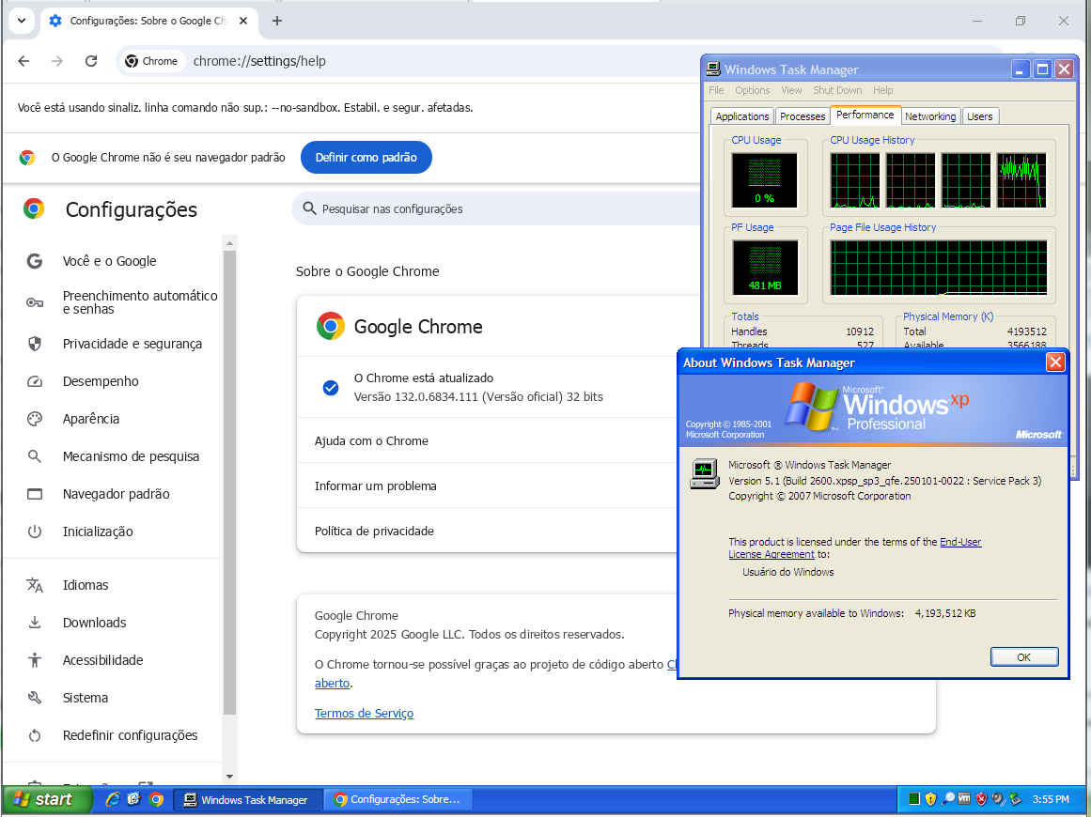The image size is (1091, 817).
Task: Launch Internet Explorer from the quick launch bar
Action: pos(113,799)
